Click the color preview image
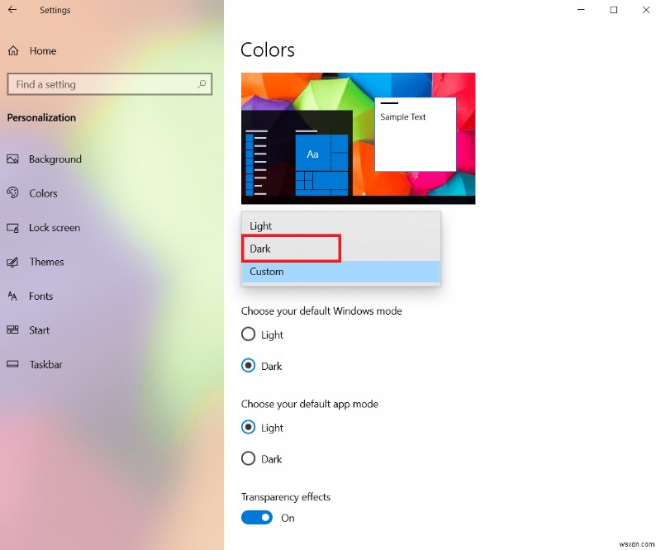661x550 pixels. 359,139
